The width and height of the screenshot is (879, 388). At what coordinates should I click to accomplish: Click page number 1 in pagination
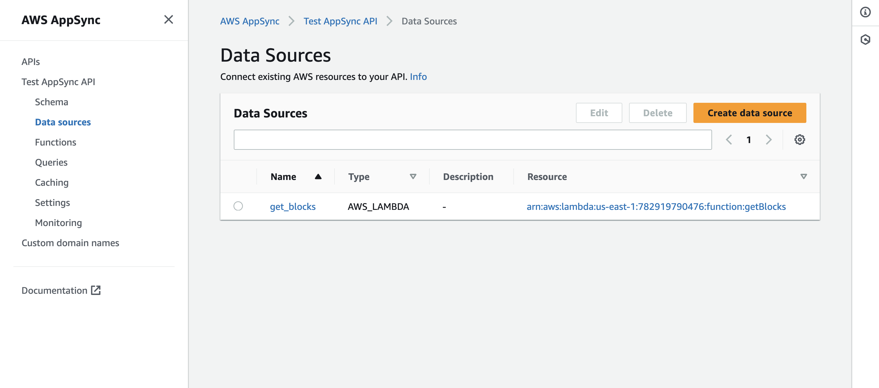[x=748, y=140]
